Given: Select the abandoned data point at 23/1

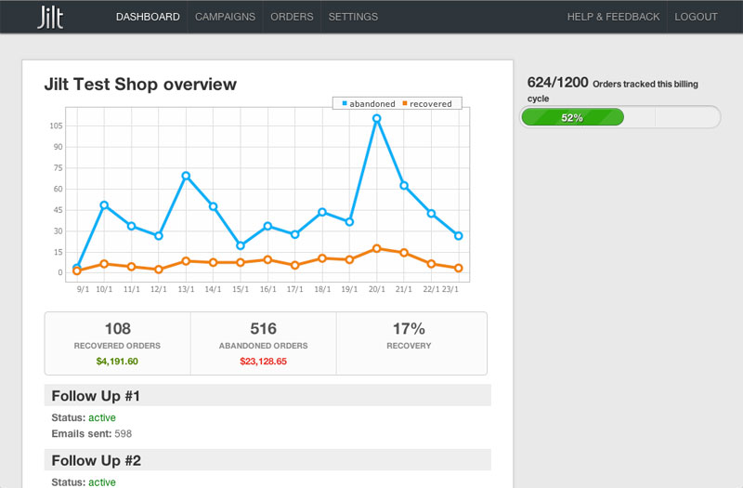Looking at the screenshot, I should (458, 236).
